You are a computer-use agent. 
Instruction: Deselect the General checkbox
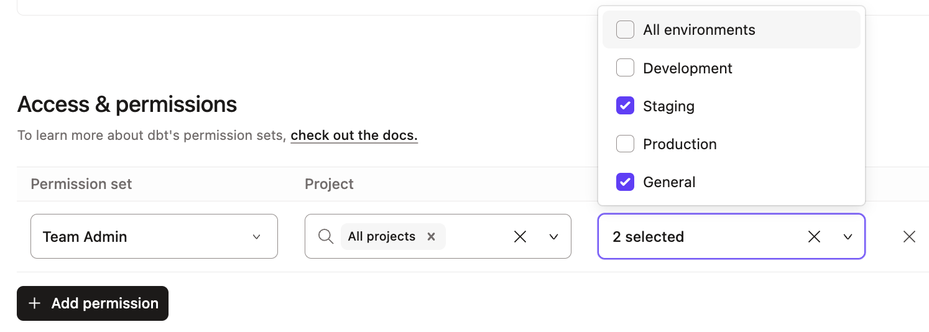625,182
